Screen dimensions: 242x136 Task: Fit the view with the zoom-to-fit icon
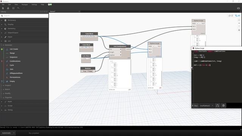tap(239, 20)
